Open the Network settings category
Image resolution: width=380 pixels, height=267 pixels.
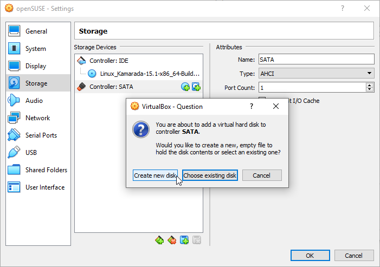click(x=37, y=118)
